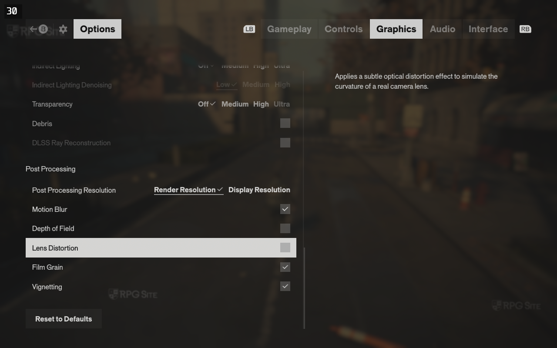The height and width of the screenshot is (348, 557).
Task: Click Reset to Defaults button
Action: (x=64, y=319)
